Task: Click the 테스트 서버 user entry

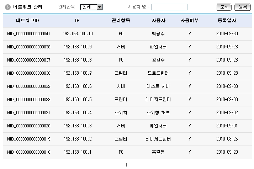Action: coord(158,86)
